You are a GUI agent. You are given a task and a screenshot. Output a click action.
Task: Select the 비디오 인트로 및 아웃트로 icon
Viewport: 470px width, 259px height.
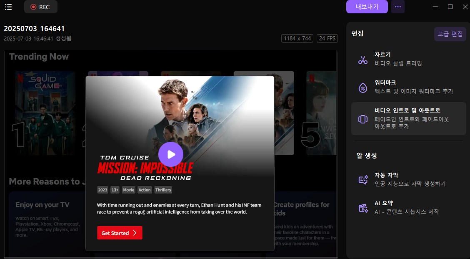coord(362,119)
